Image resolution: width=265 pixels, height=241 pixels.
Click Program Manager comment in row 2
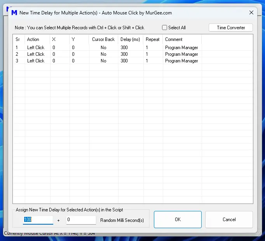181,54
